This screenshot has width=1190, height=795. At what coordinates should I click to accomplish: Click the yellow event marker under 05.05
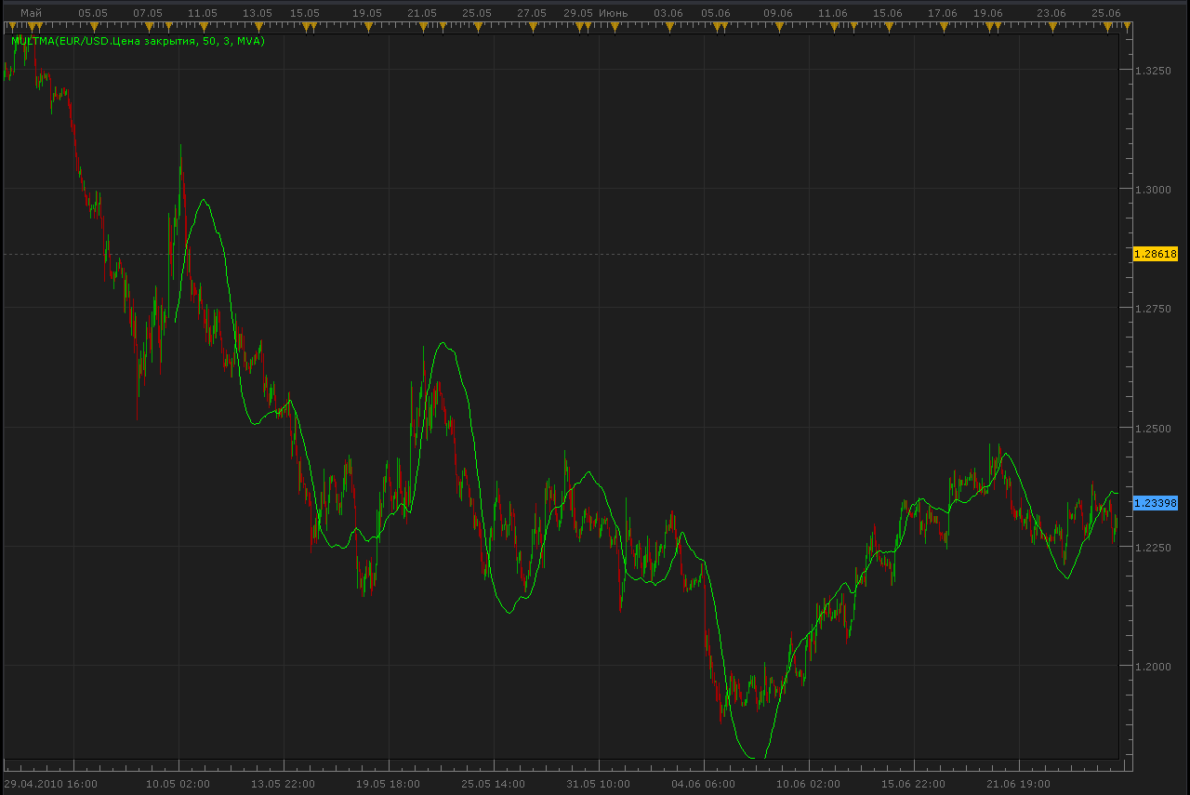tap(94, 28)
